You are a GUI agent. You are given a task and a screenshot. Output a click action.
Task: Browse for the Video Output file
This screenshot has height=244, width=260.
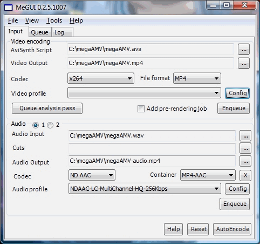[x=244, y=63]
